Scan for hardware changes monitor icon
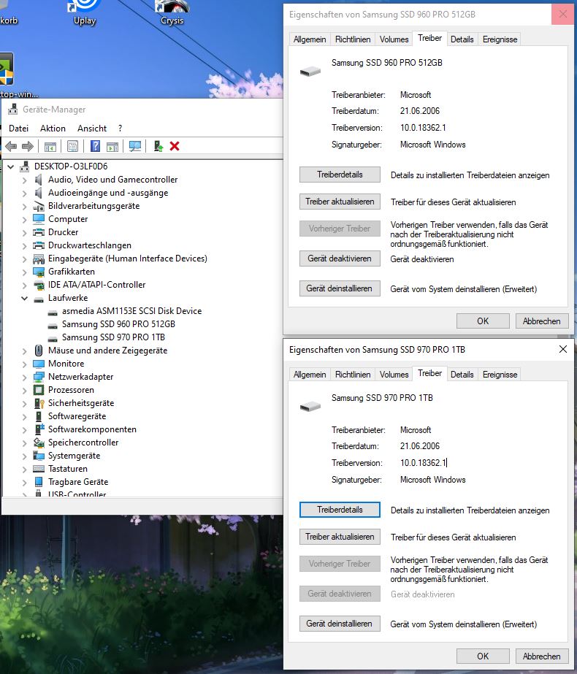Image resolution: width=577 pixels, height=674 pixels. point(135,147)
